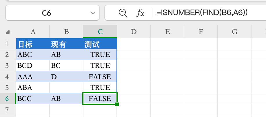Expand the Name Box dropdown arrow
The image size is (266, 117).
[x=93, y=13]
